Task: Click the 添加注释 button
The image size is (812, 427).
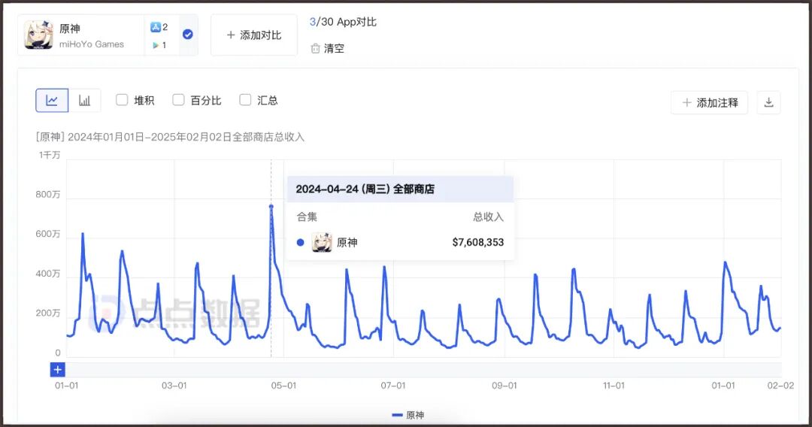Action: click(x=710, y=102)
